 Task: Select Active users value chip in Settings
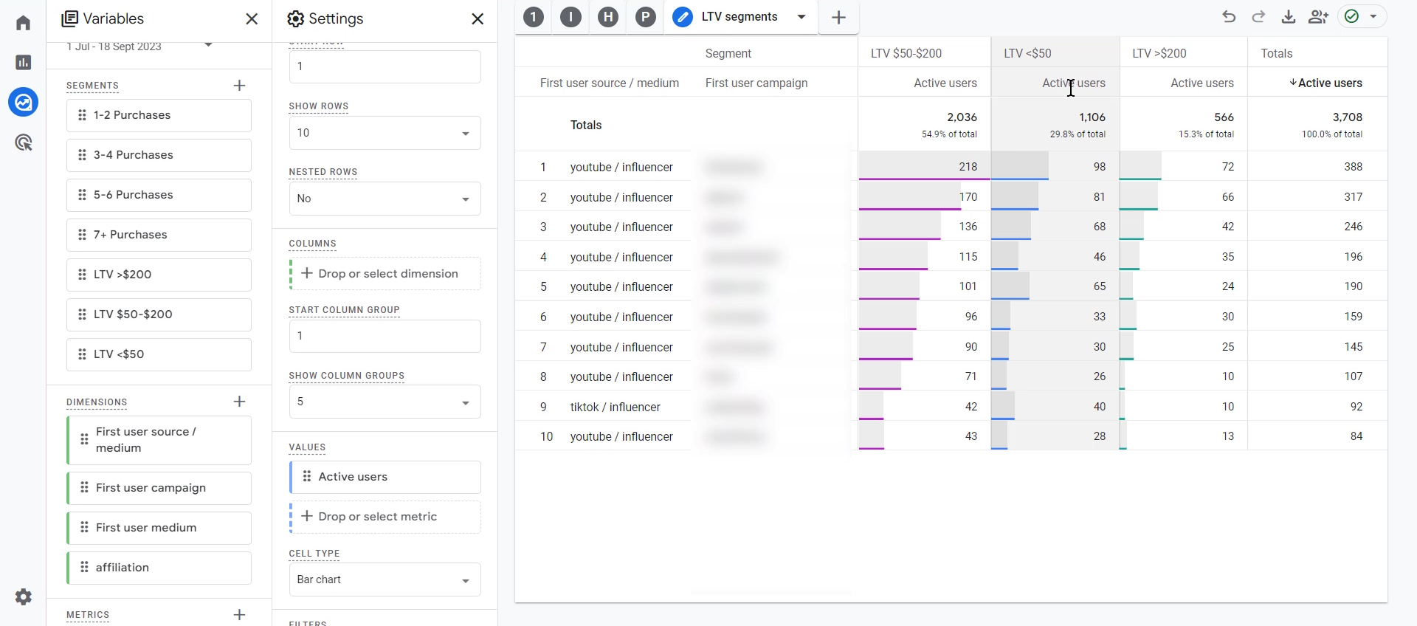coord(385,477)
